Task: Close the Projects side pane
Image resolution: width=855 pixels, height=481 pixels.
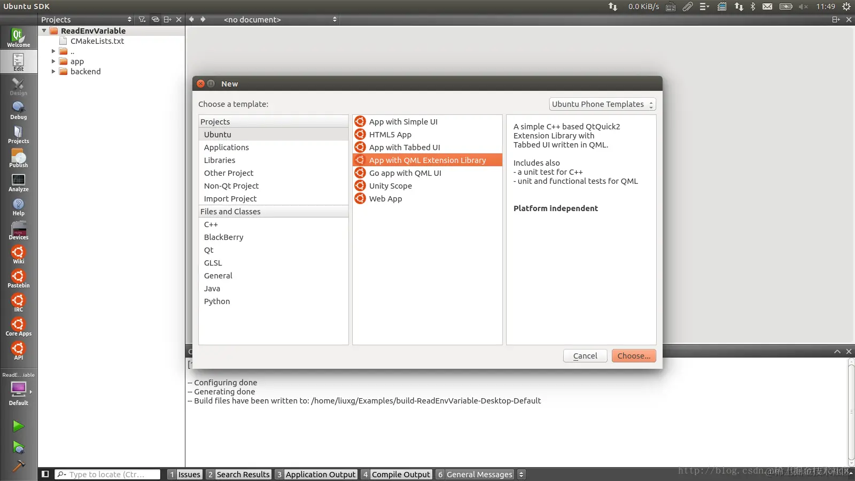Action: pos(179,20)
